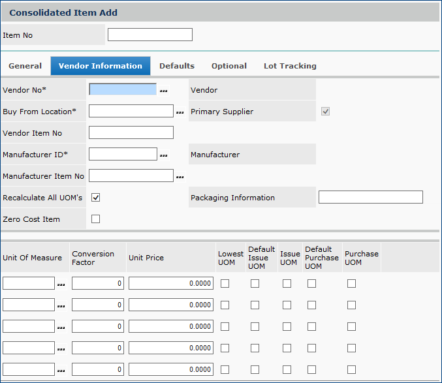Click first row Unit Of Measure lookup ellipsis

61,284
